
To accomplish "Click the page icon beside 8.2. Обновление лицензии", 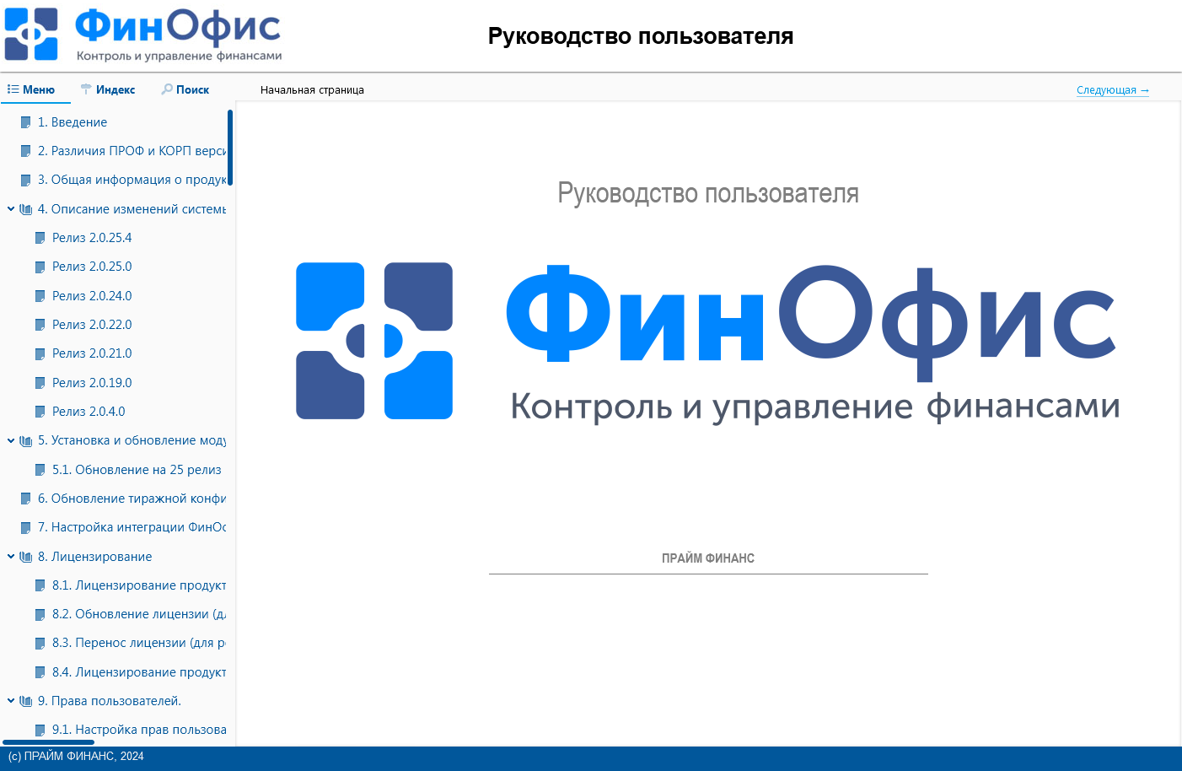I will (40, 614).
